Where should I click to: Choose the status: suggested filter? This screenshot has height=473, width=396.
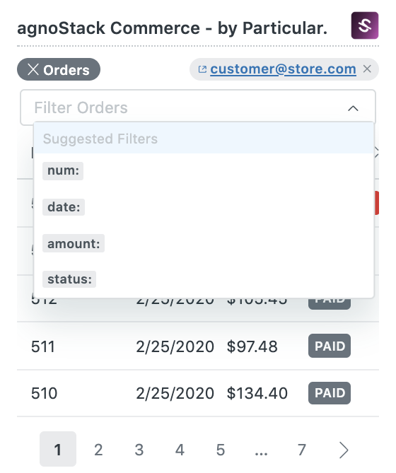point(69,279)
